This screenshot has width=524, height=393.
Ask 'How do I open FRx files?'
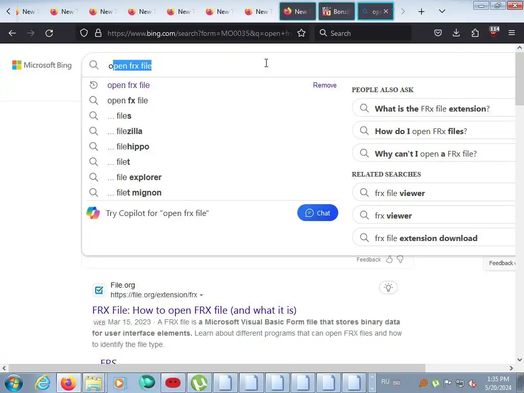pos(434,131)
